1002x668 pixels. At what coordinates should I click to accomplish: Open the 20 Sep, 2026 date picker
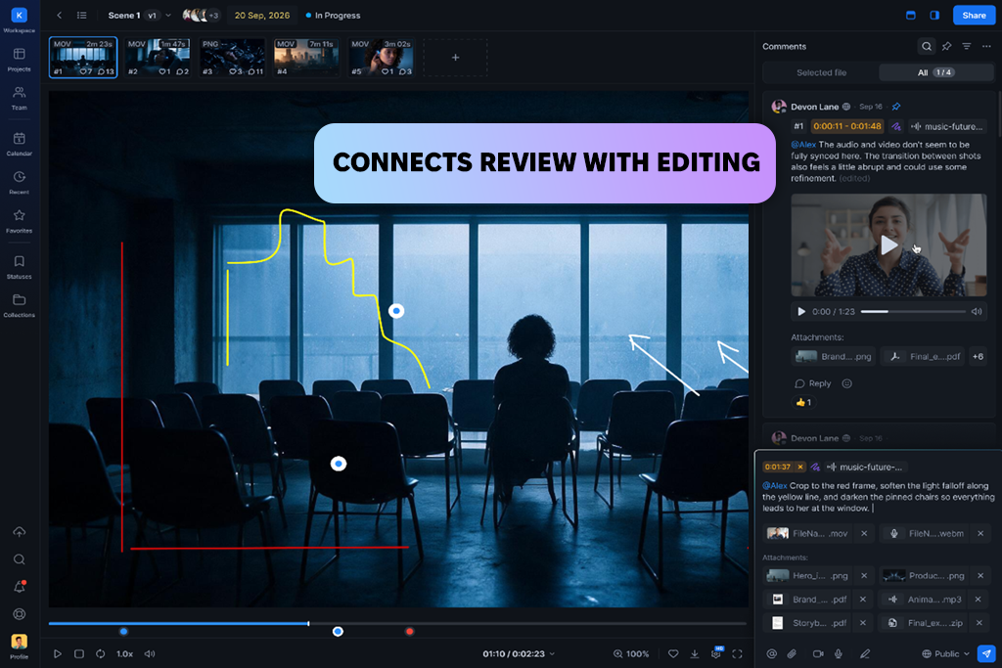262,16
